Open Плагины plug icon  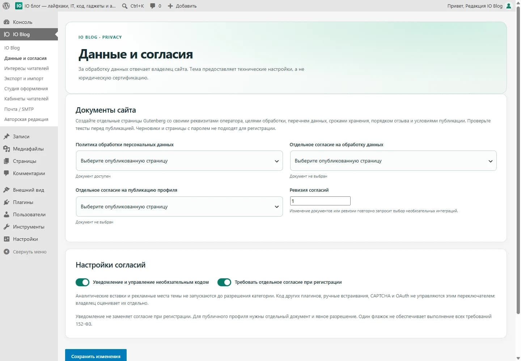pyautogui.click(x=7, y=202)
